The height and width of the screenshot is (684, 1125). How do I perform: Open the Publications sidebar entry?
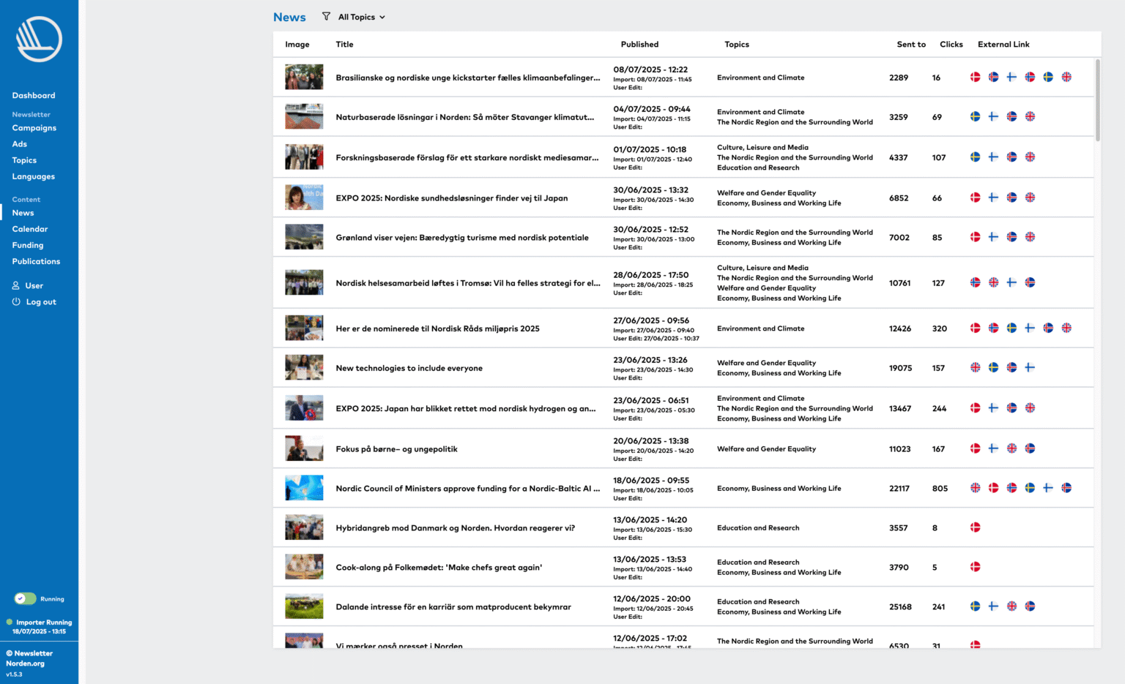[36, 261]
